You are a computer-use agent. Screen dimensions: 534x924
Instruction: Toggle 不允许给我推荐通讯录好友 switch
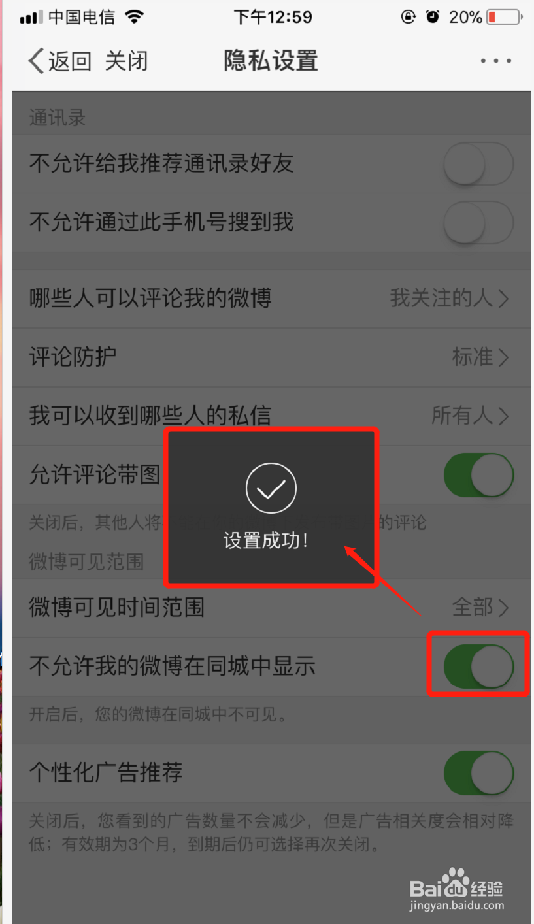(478, 164)
